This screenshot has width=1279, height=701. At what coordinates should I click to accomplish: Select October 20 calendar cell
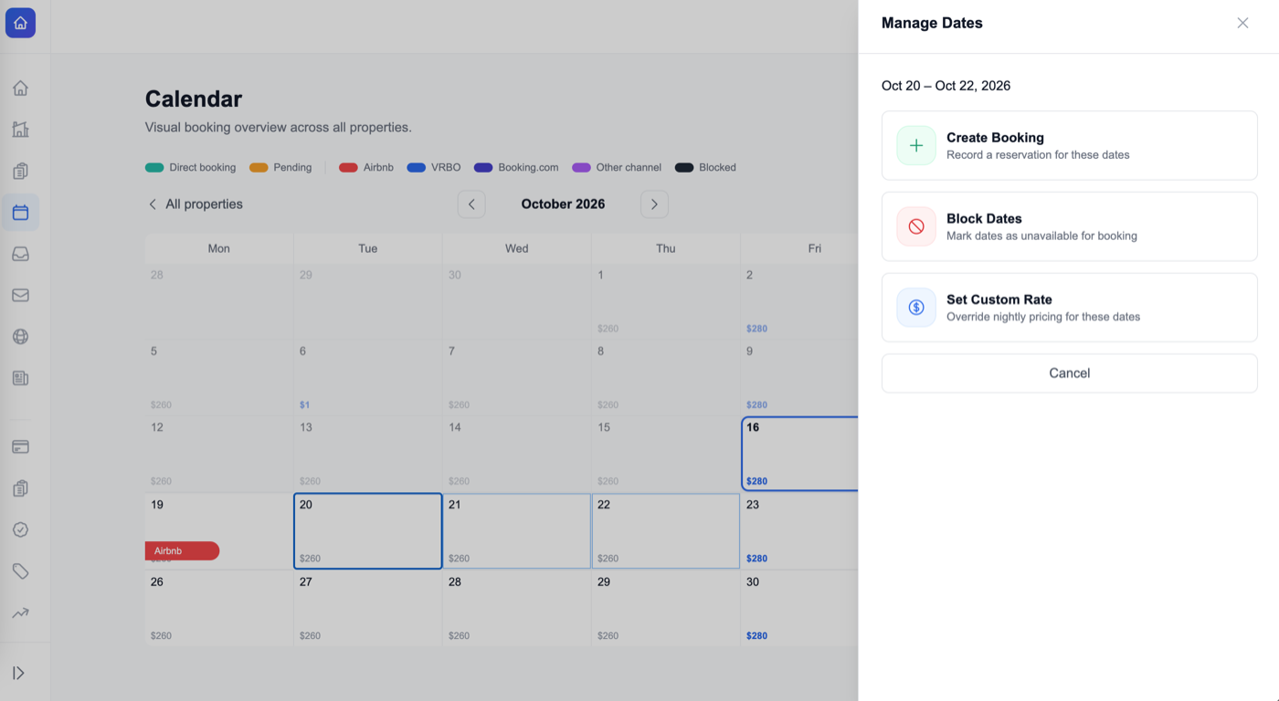pos(368,531)
